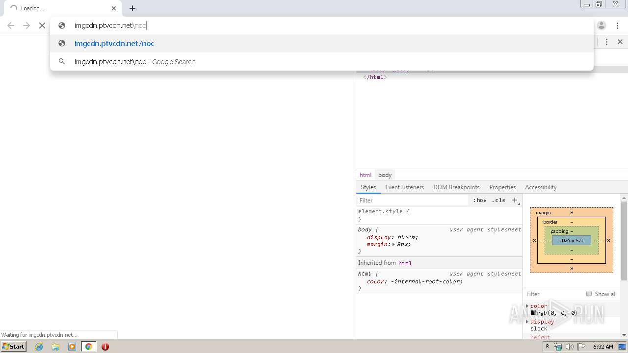628x353 pixels.
Task: Toggle the :hov element state panel
Action: click(x=480, y=200)
